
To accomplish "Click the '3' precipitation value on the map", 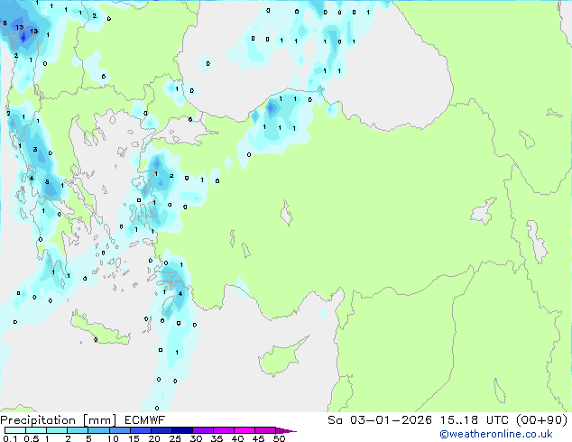I will coord(35,149).
